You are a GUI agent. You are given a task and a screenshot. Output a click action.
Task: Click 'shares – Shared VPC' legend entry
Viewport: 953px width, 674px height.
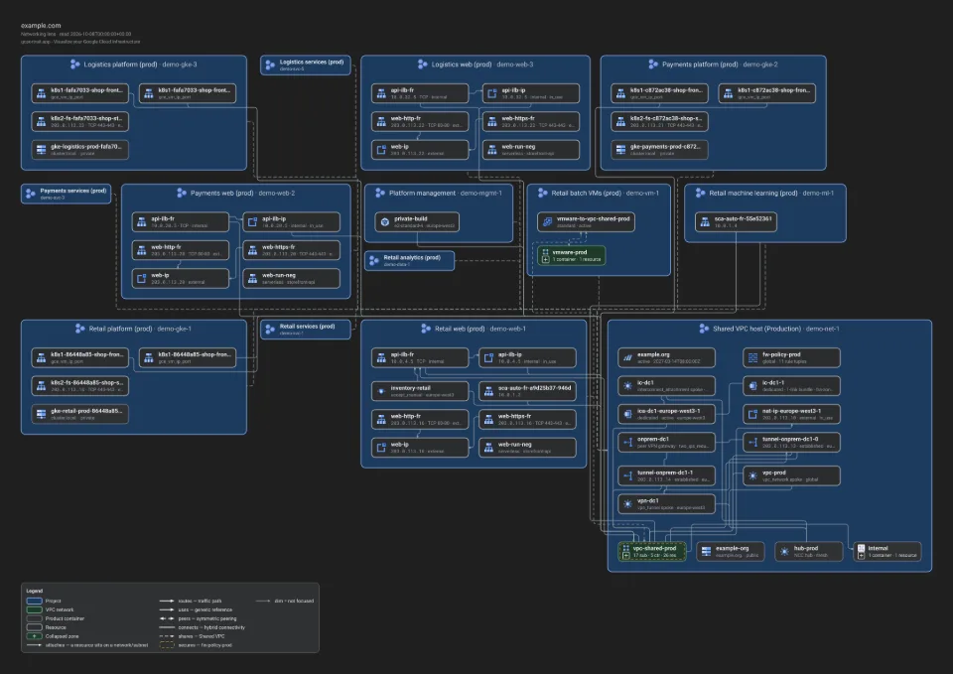202,636
